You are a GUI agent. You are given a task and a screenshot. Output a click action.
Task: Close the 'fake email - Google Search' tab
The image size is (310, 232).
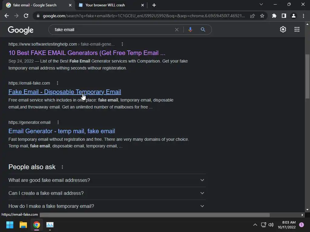(70, 5)
